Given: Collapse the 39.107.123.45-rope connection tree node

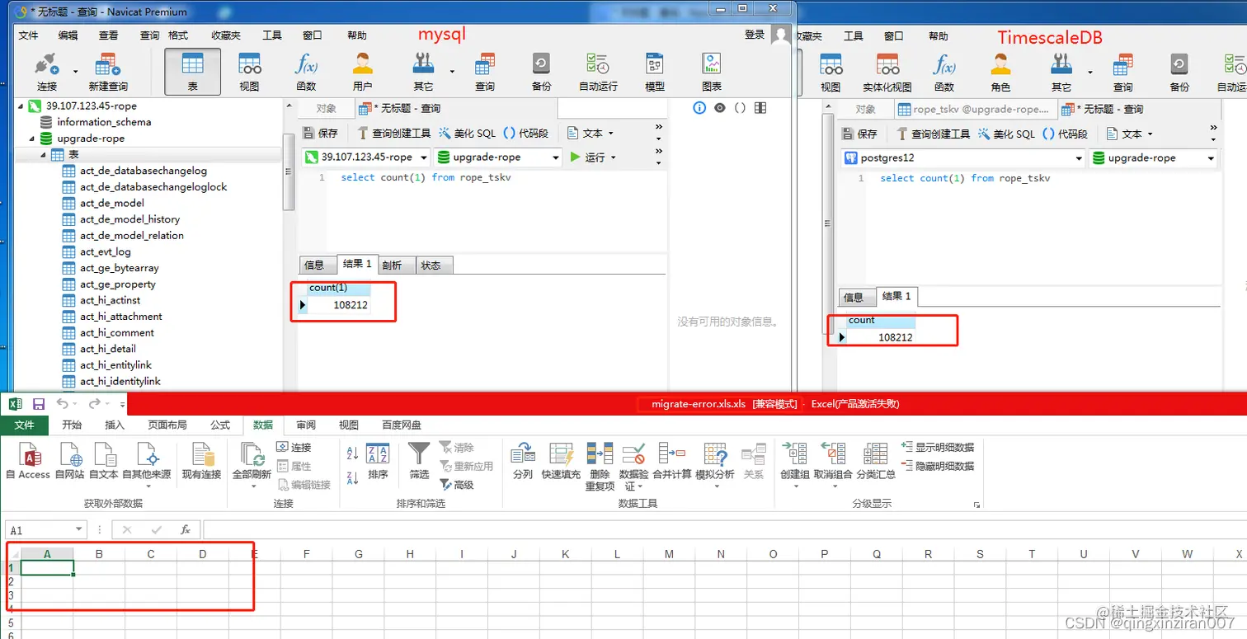Looking at the screenshot, I should pyautogui.click(x=22, y=106).
